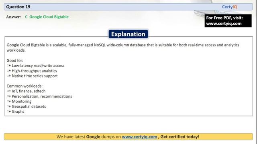Click the CertyIQ logo in header

(x=230, y=7)
